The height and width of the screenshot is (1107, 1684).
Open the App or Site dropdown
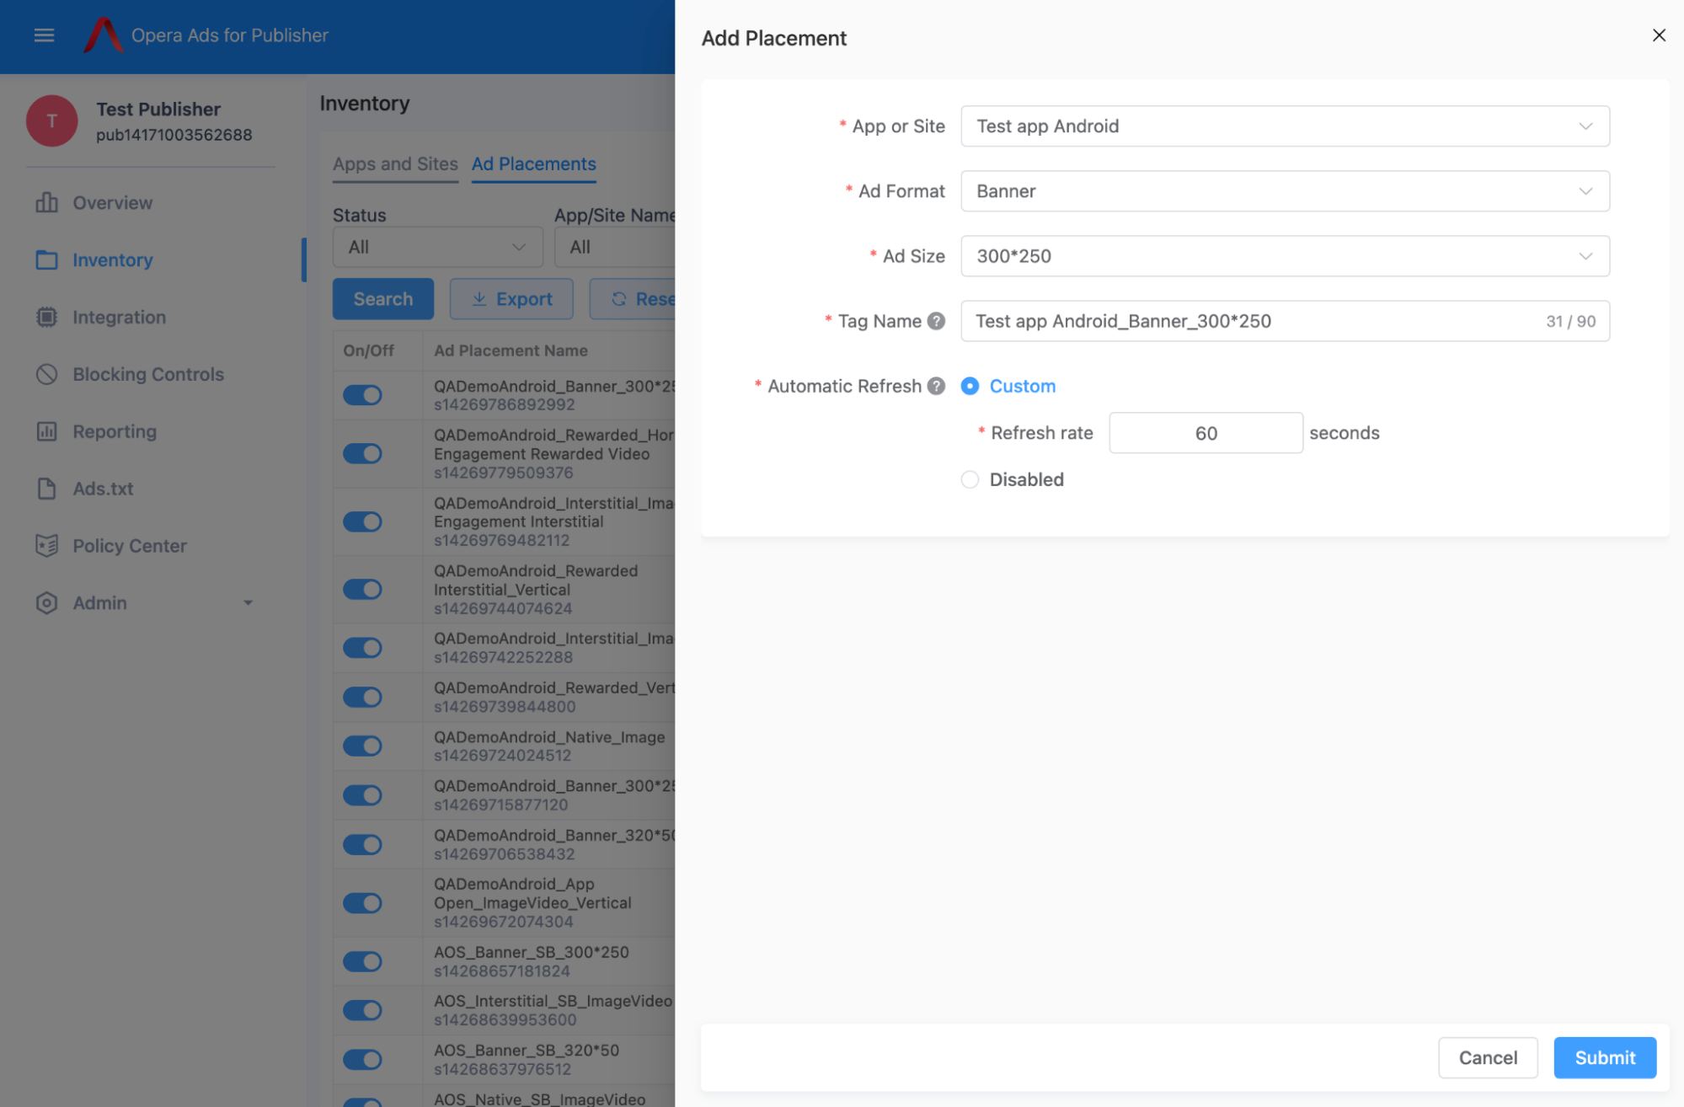pos(1285,126)
